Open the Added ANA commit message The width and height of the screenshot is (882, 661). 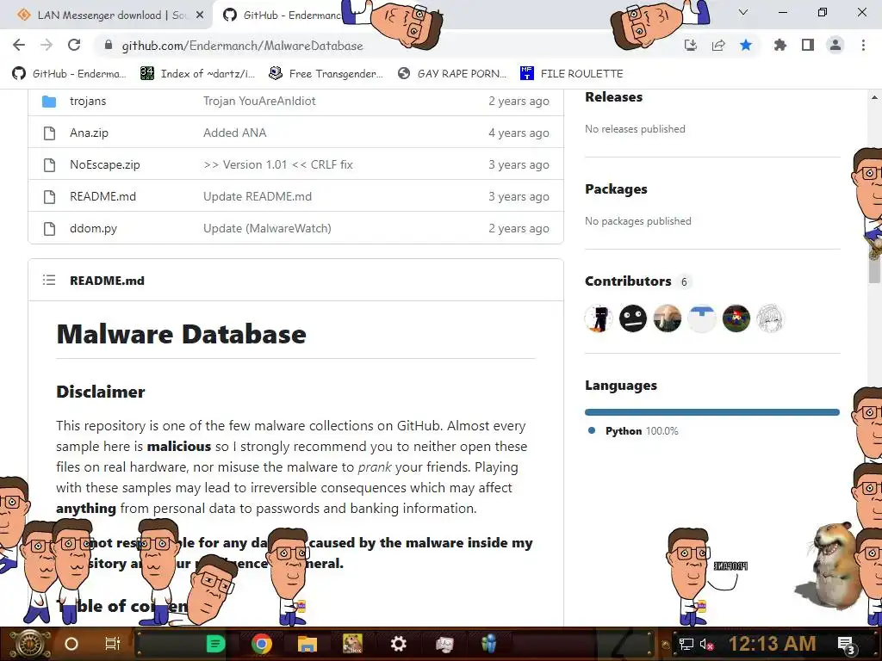[234, 133]
